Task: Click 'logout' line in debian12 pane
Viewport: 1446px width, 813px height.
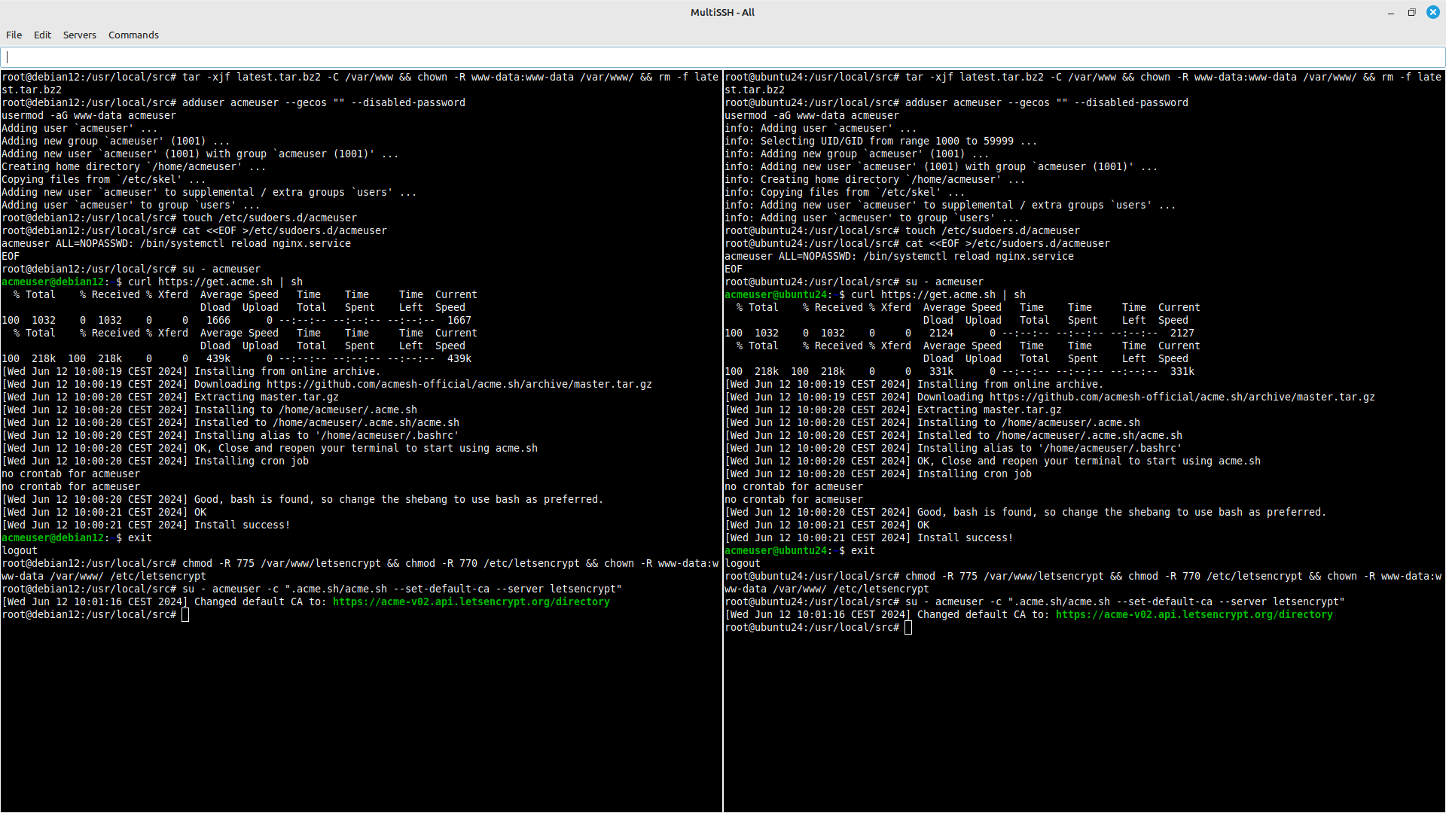Action: 20,550
